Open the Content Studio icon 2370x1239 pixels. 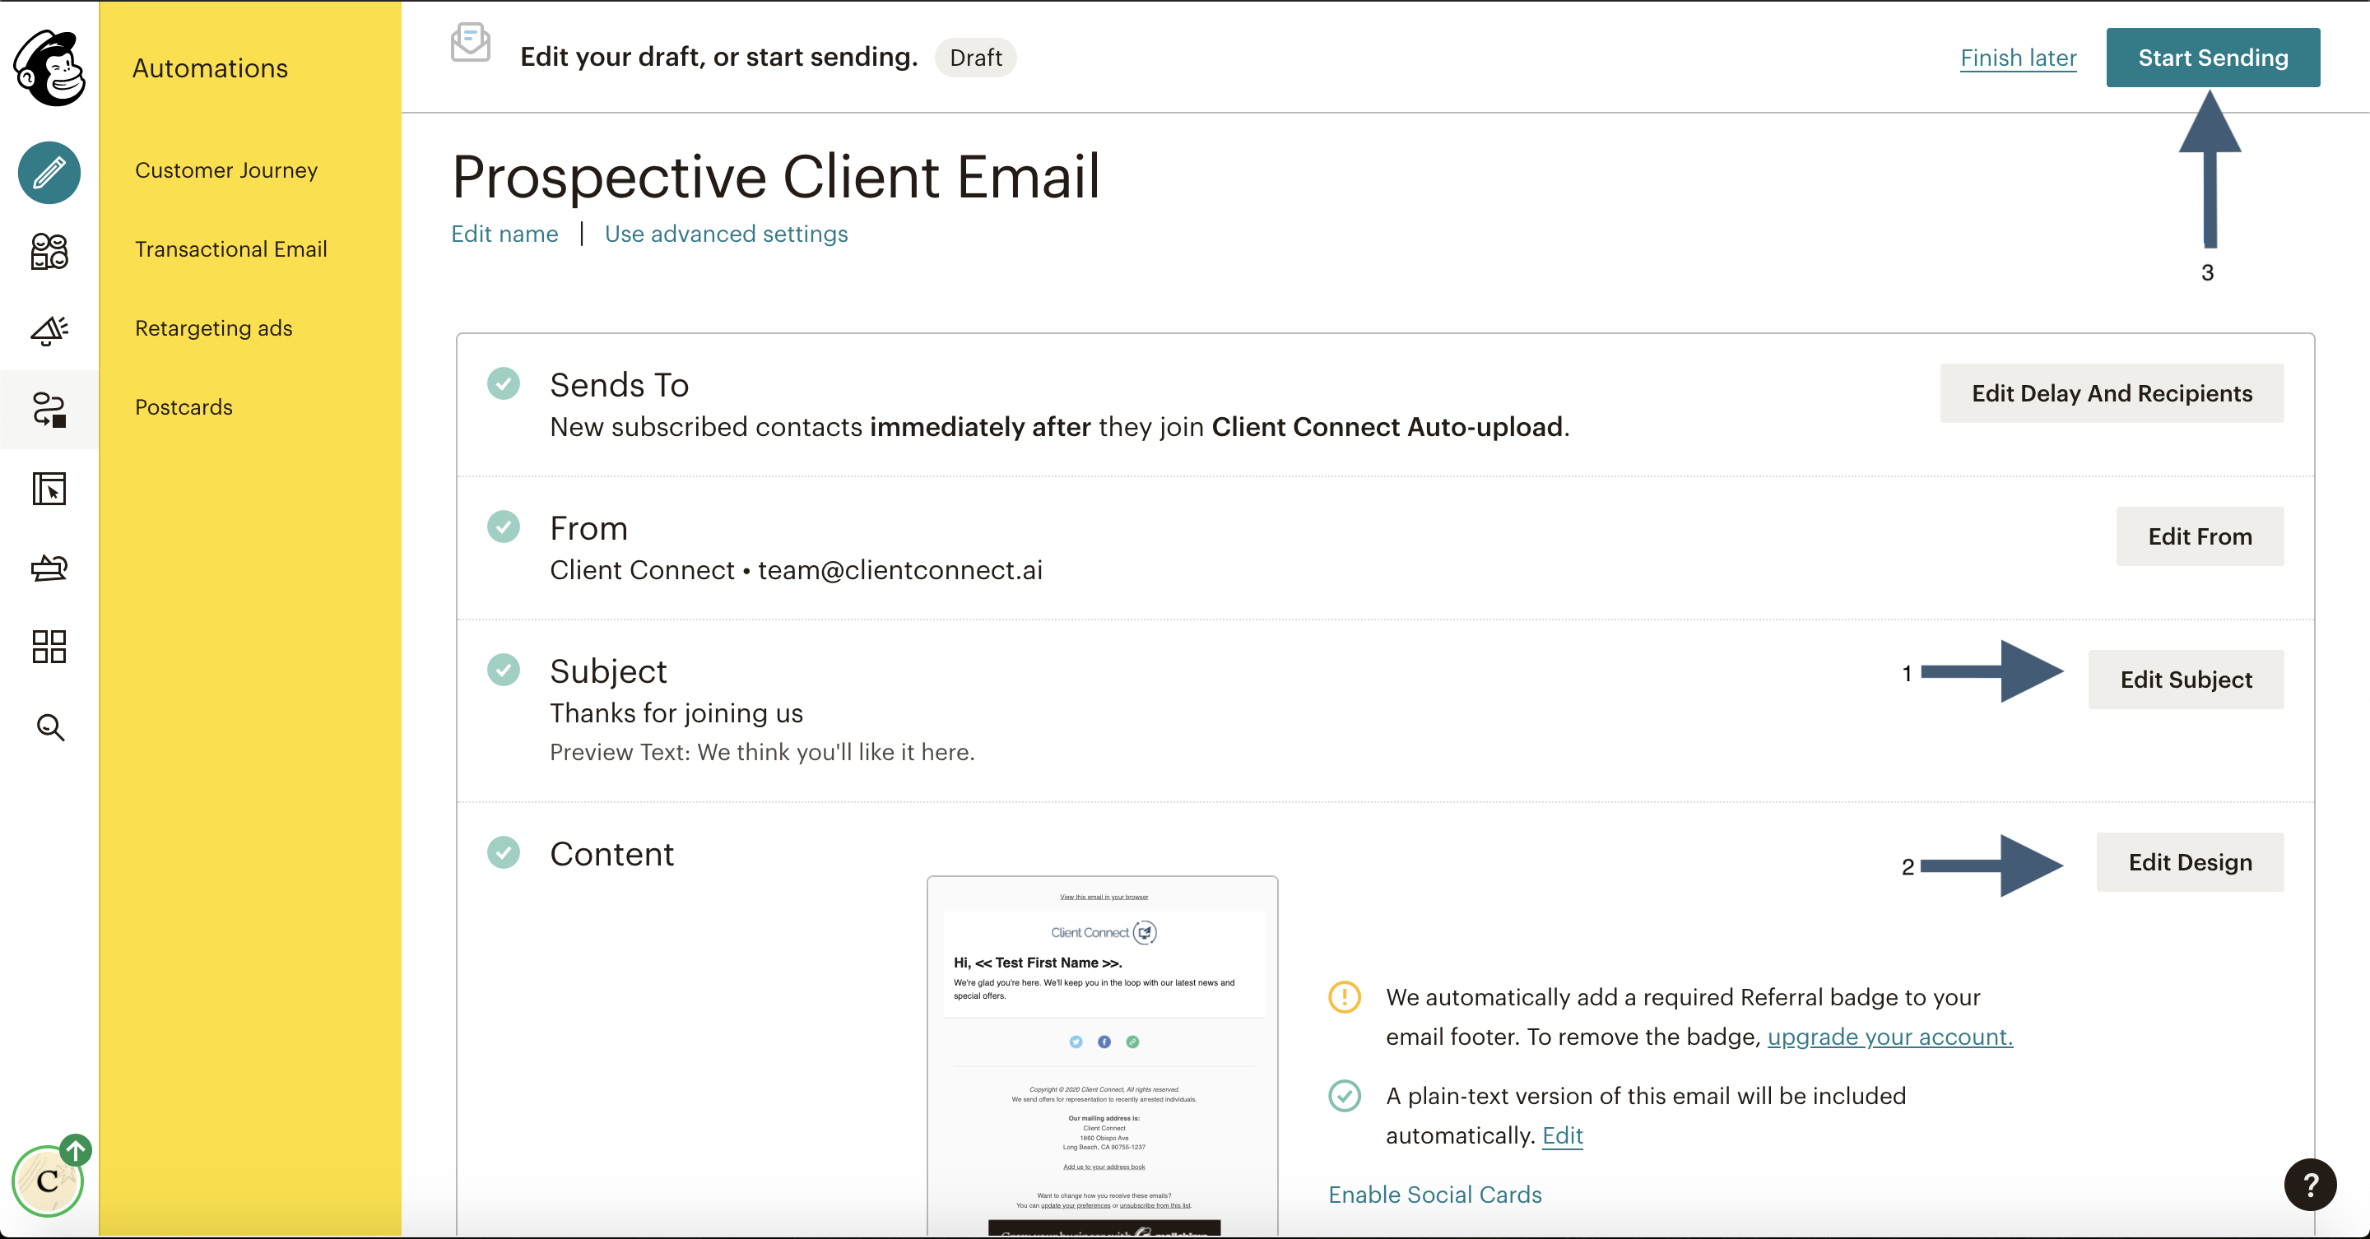[x=49, y=568]
